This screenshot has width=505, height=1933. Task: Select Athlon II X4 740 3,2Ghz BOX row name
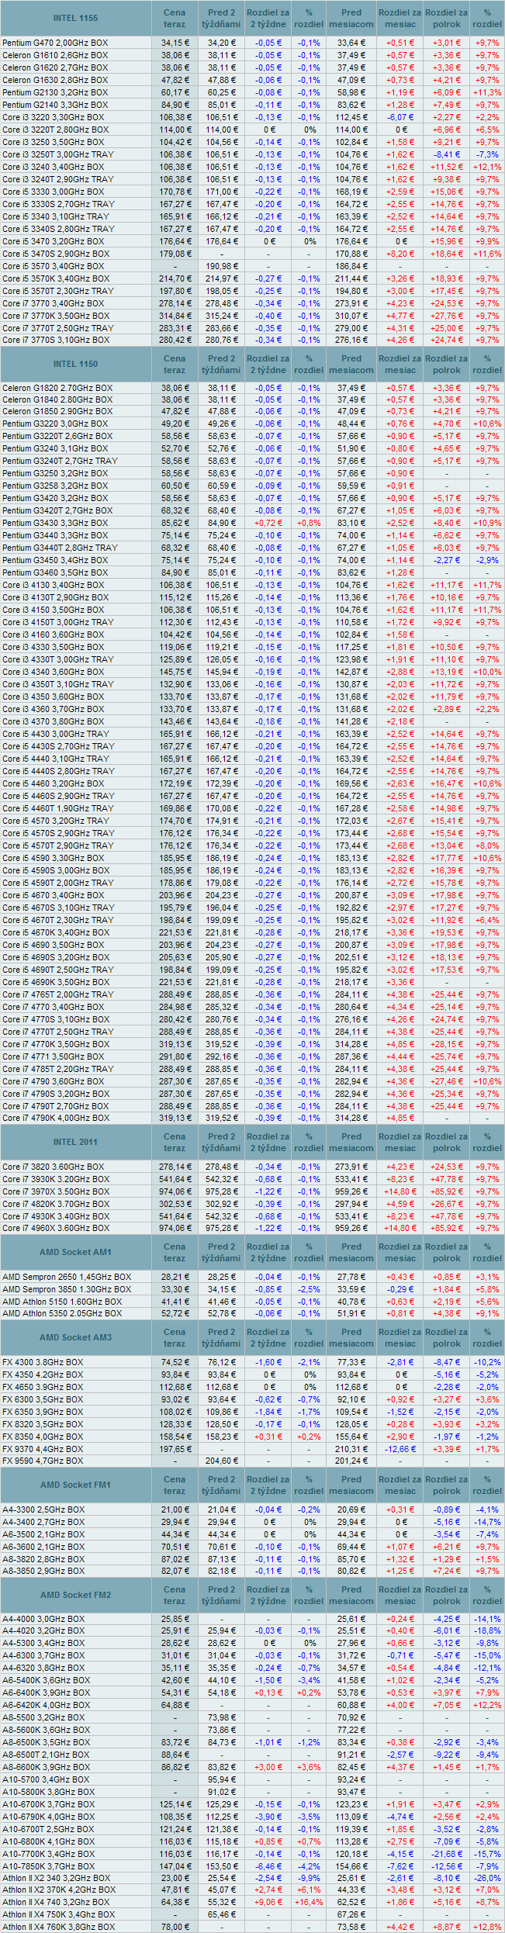[x=57, y=1902]
